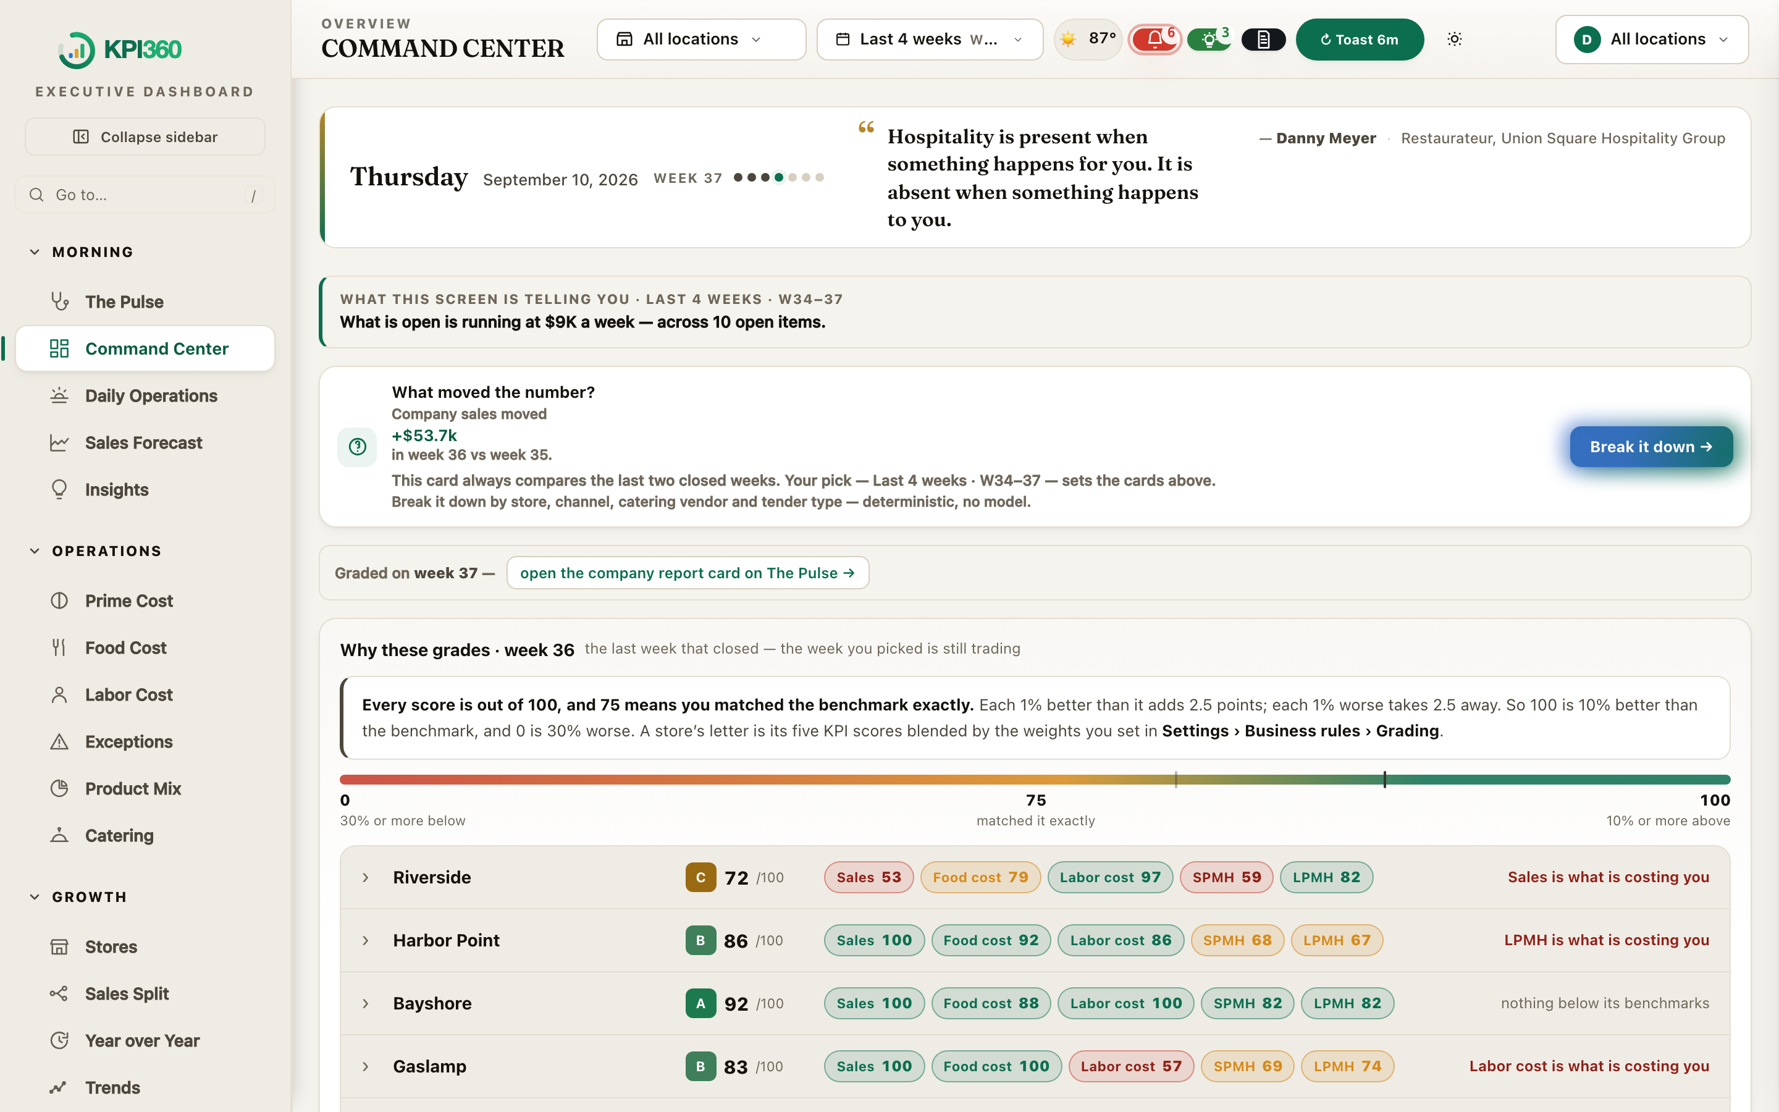The height and width of the screenshot is (1112, 1779).
Task: Click the Daily Operations sunrise icon
Action: pyautogui.click(x=59, y=395)
